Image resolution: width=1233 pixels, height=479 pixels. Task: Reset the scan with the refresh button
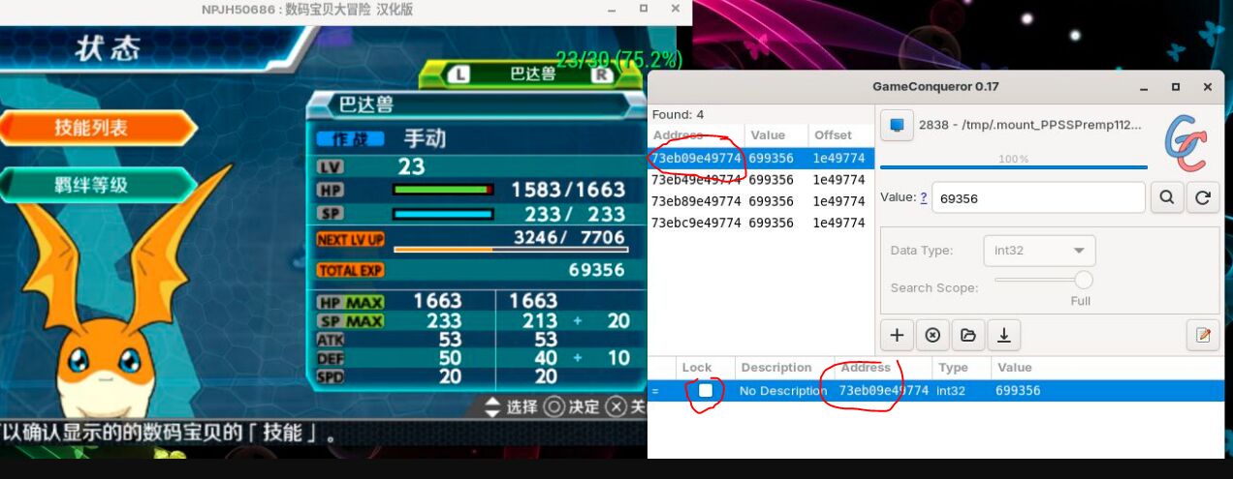[1202, 197]
